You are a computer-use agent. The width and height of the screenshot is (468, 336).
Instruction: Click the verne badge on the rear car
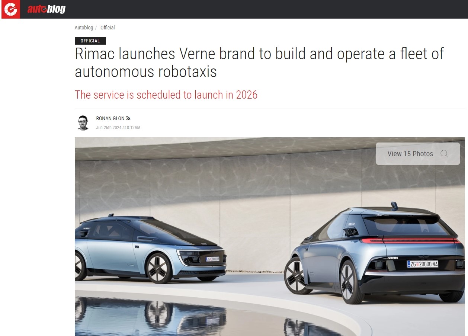tap(393, 257)
